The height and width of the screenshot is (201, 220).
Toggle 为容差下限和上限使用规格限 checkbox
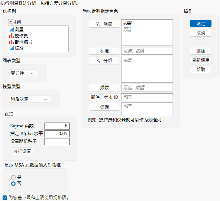click(x=5, y=198)
